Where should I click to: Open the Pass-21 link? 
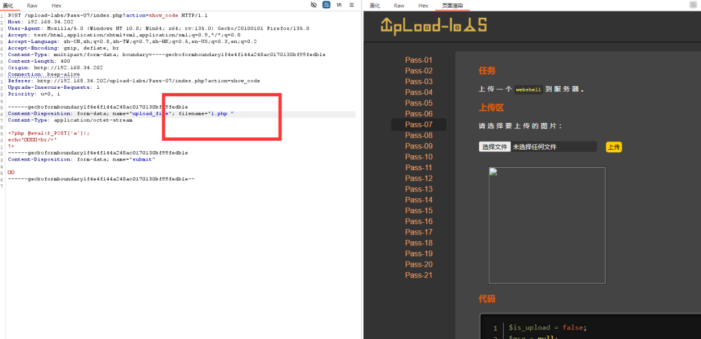[x=418, y=275]
